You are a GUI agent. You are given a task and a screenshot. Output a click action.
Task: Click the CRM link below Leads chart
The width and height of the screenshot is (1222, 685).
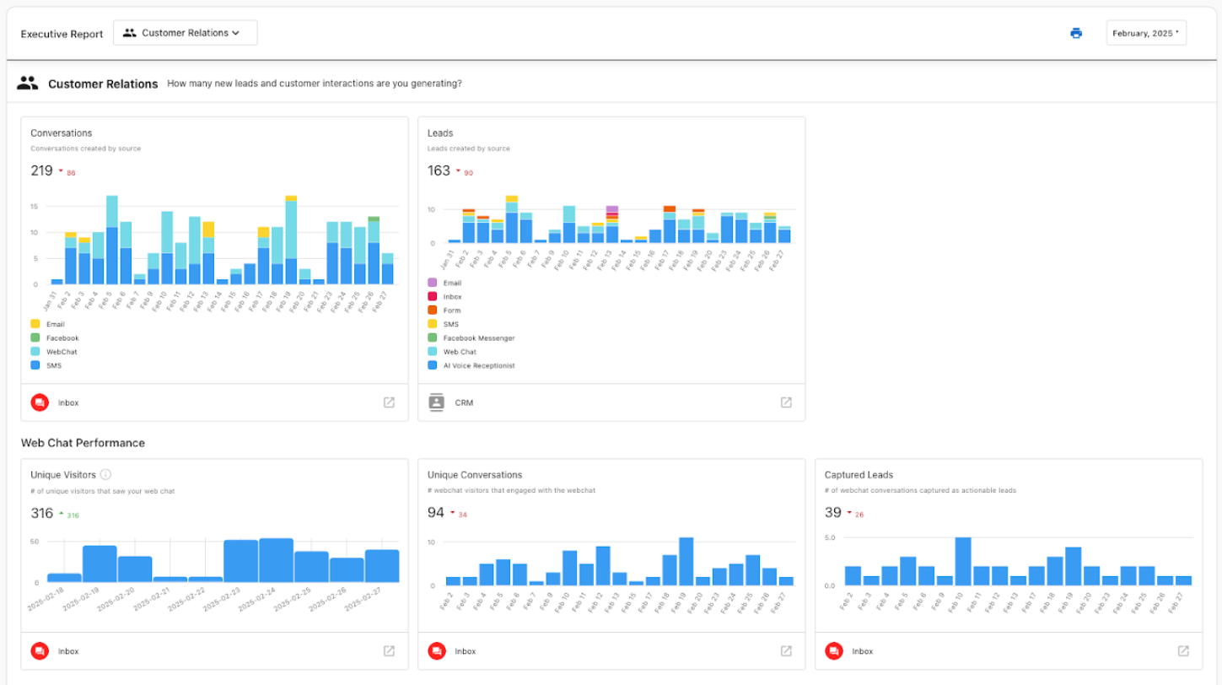point(464,402)
